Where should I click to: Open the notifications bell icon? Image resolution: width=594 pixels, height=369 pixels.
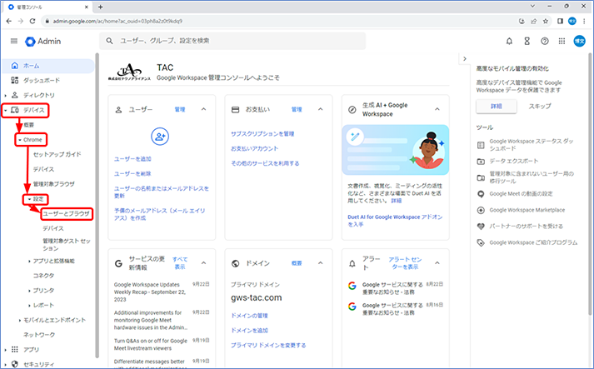[509, 42]
